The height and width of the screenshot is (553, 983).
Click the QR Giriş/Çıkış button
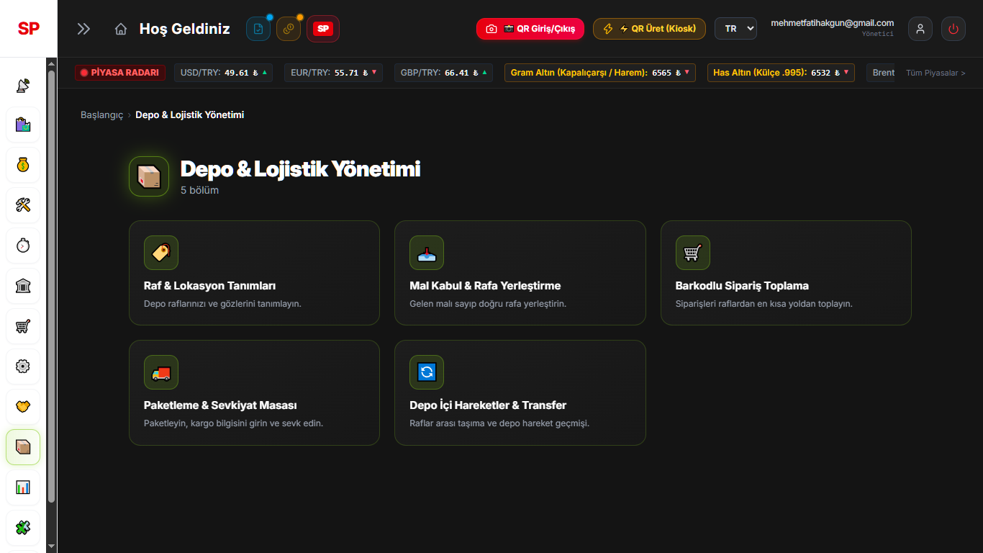[530, 29]
